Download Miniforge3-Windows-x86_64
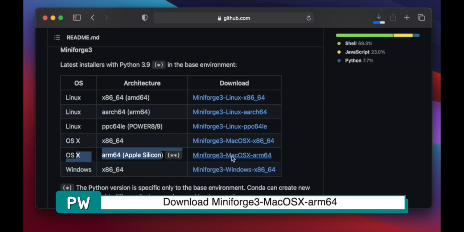 pos(234,170)
